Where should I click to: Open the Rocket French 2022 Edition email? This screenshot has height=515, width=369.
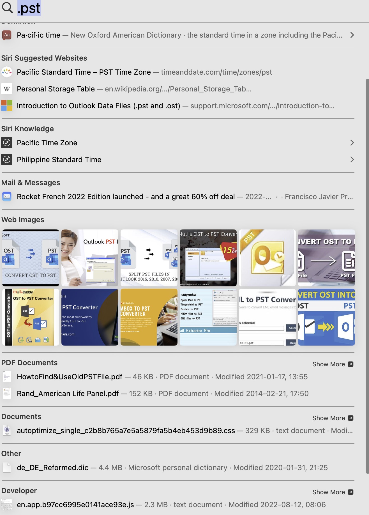(x=178, y=197)
